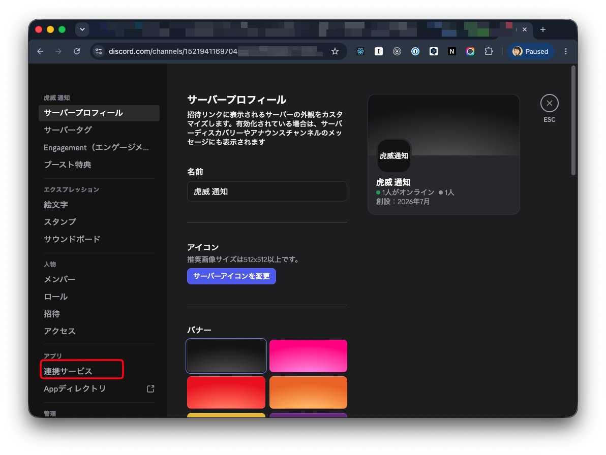Open Engagement（エンゲージメント） settings

click(99, 147)
